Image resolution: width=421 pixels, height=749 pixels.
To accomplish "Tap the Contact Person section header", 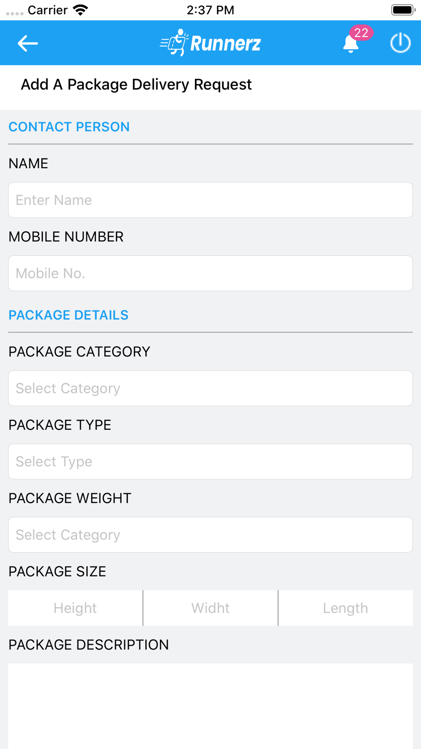I will pyautogui.click(x=69, y=127).
